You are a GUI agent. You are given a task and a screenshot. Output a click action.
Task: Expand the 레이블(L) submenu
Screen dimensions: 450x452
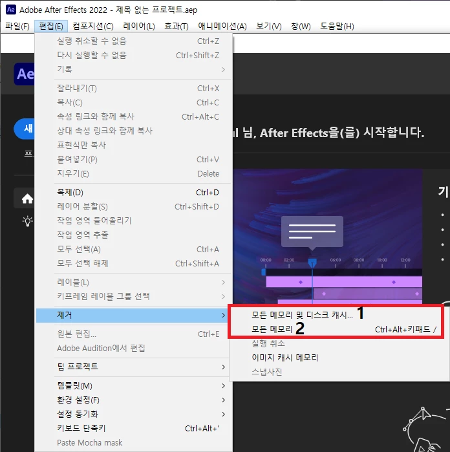point(133,282)
